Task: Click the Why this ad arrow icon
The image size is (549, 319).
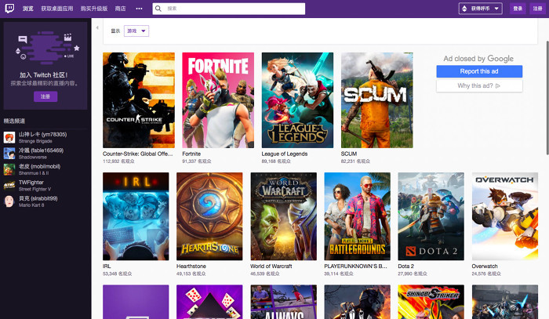Action: click(498, 85)
